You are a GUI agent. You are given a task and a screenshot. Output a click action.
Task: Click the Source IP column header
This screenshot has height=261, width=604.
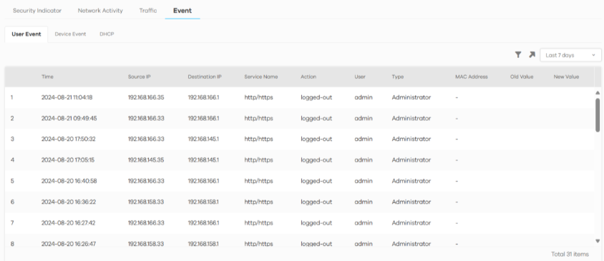[139, 77]
